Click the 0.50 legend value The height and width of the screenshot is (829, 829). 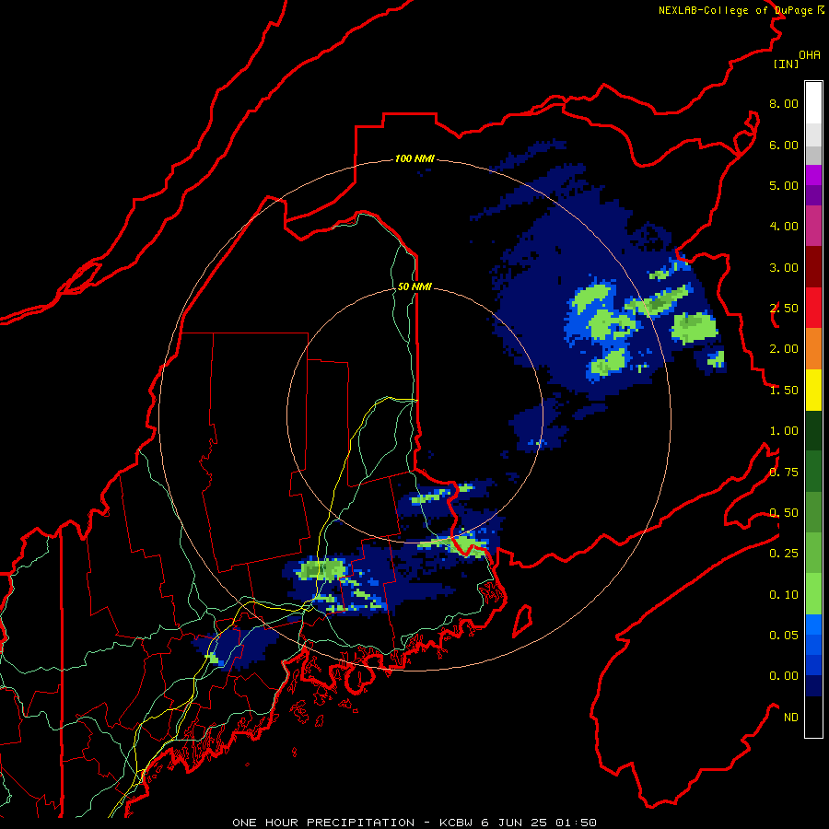[784, 513]
